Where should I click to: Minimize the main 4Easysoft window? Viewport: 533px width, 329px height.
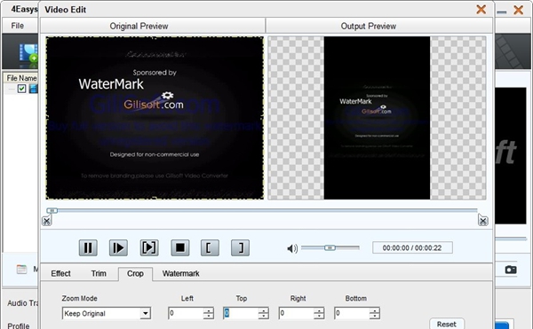pyautogui.click(x=501, y=12)
